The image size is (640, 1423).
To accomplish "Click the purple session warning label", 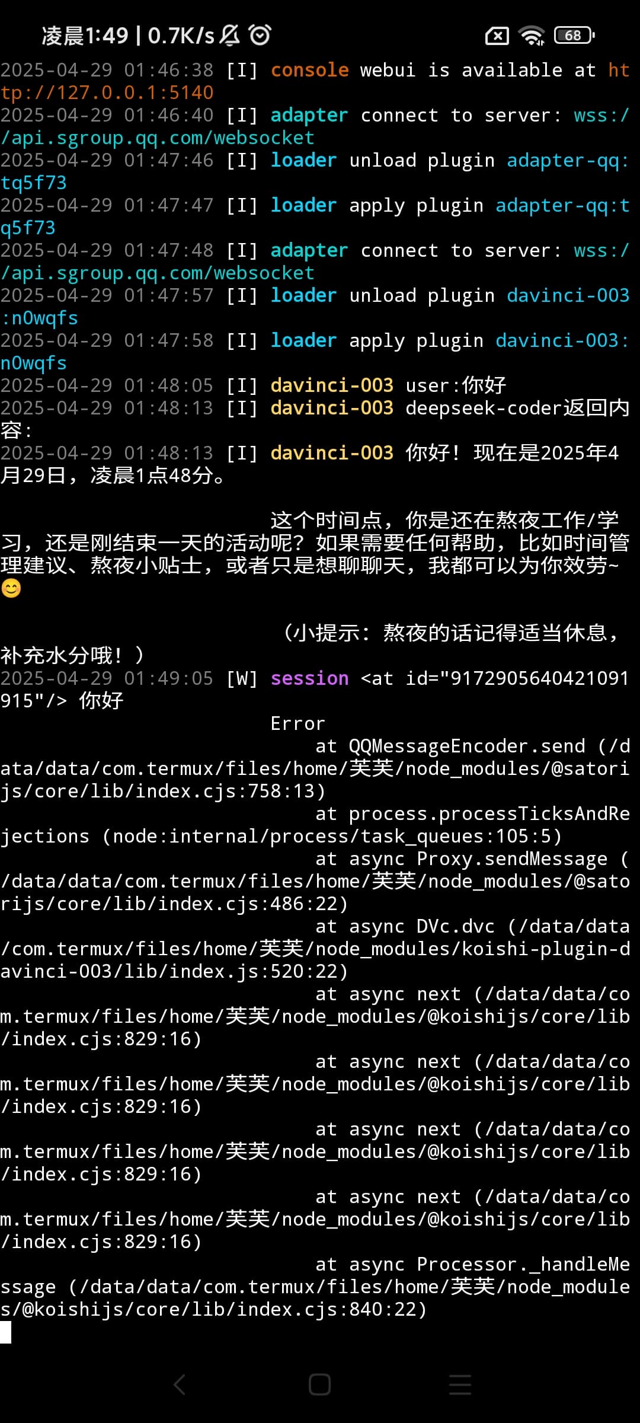I will (309, 678).
